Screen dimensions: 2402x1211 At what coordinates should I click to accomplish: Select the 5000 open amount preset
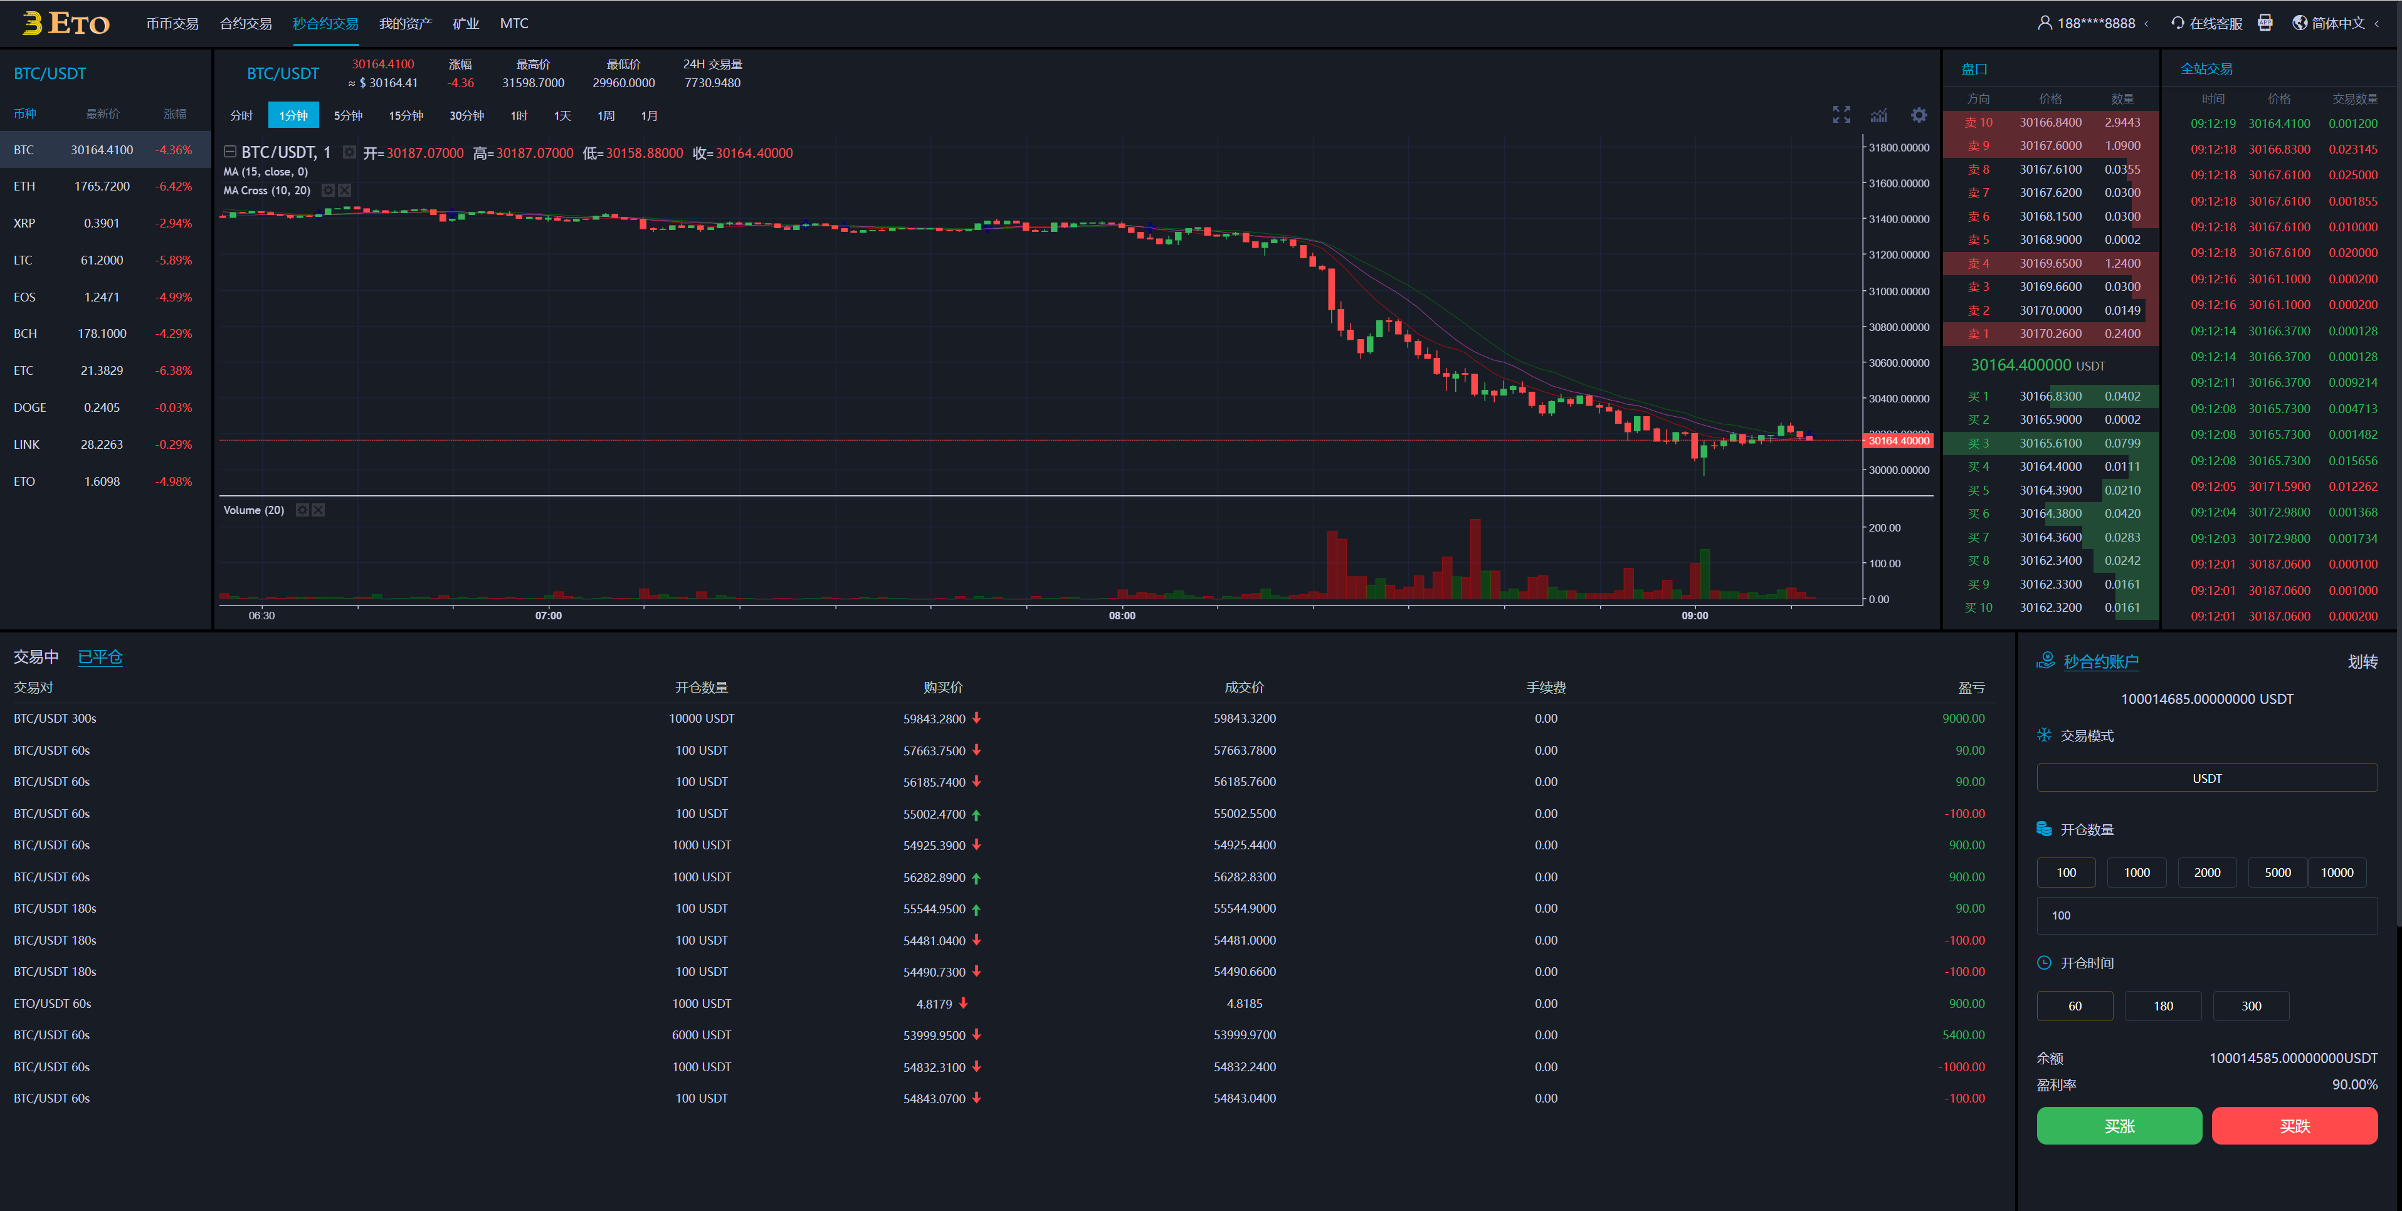pyautogui.click(x=2277, y=872)
